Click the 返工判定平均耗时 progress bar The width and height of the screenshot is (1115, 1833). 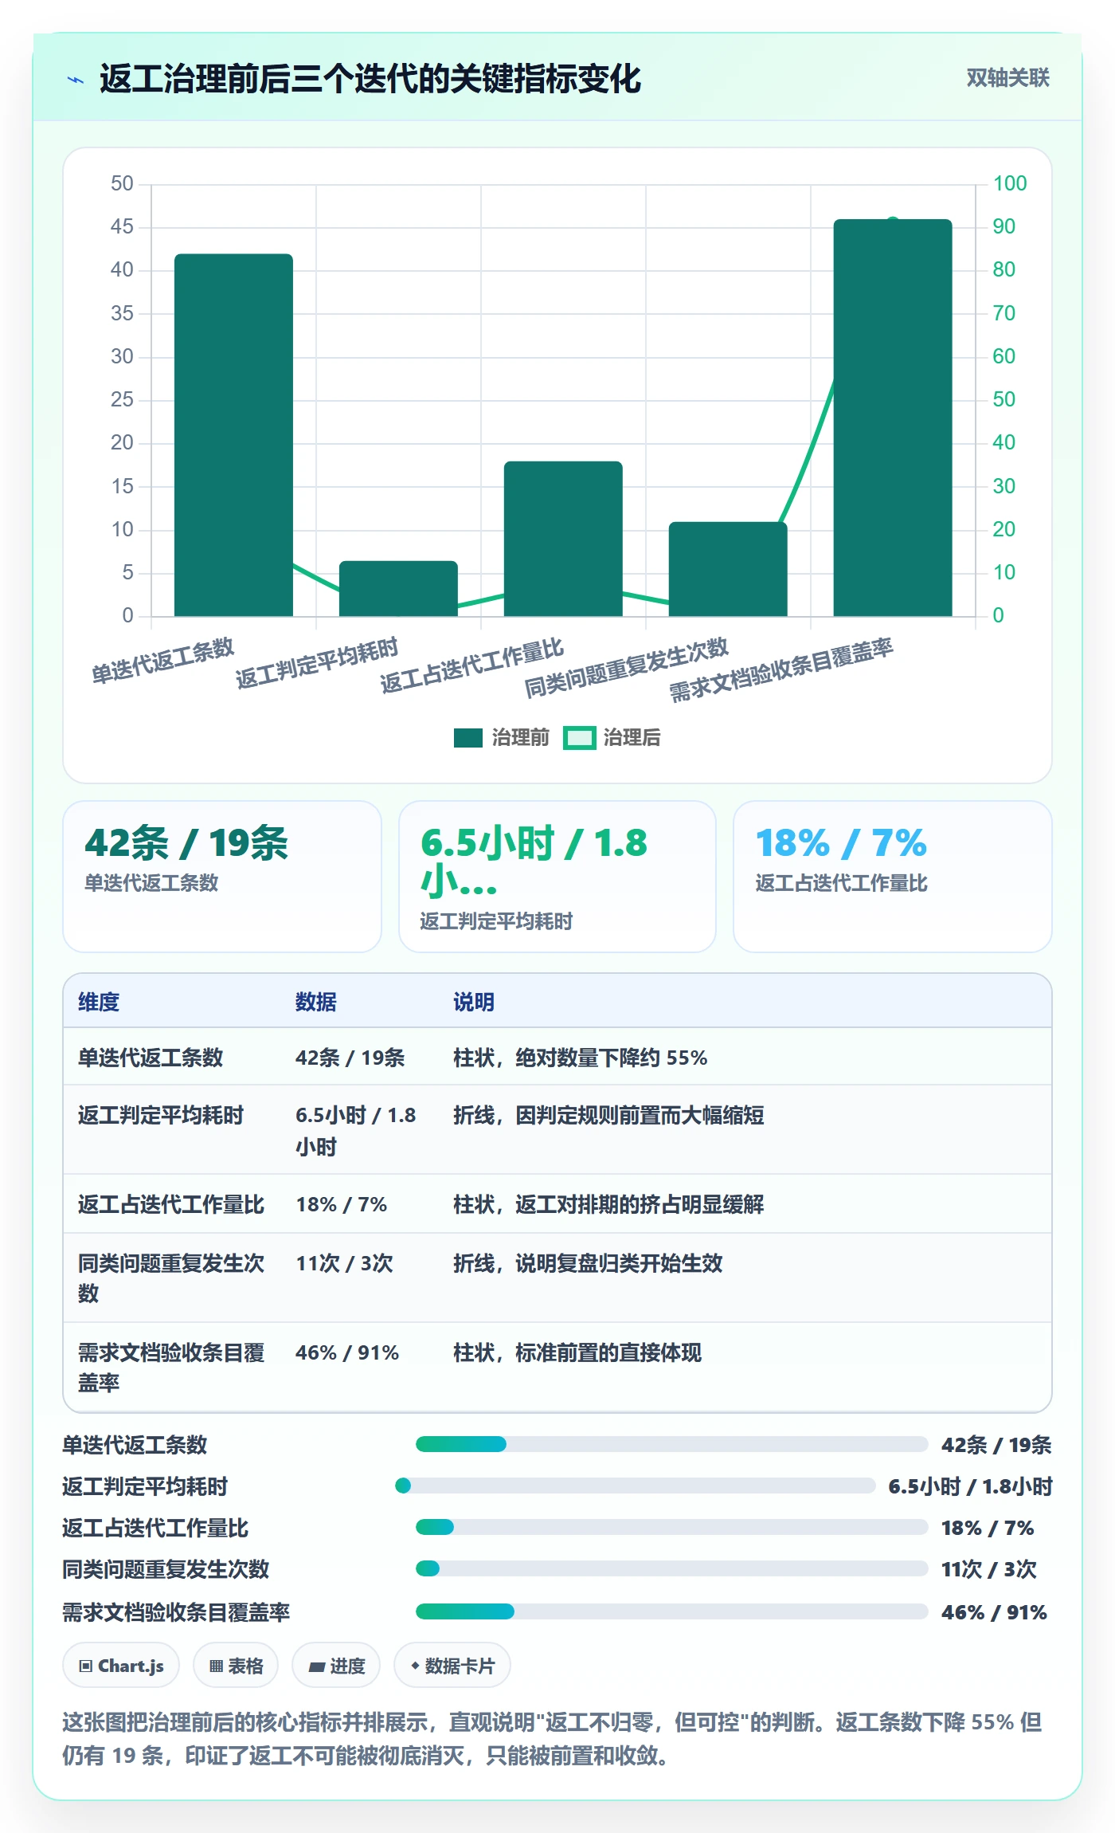pos(636,1486)
